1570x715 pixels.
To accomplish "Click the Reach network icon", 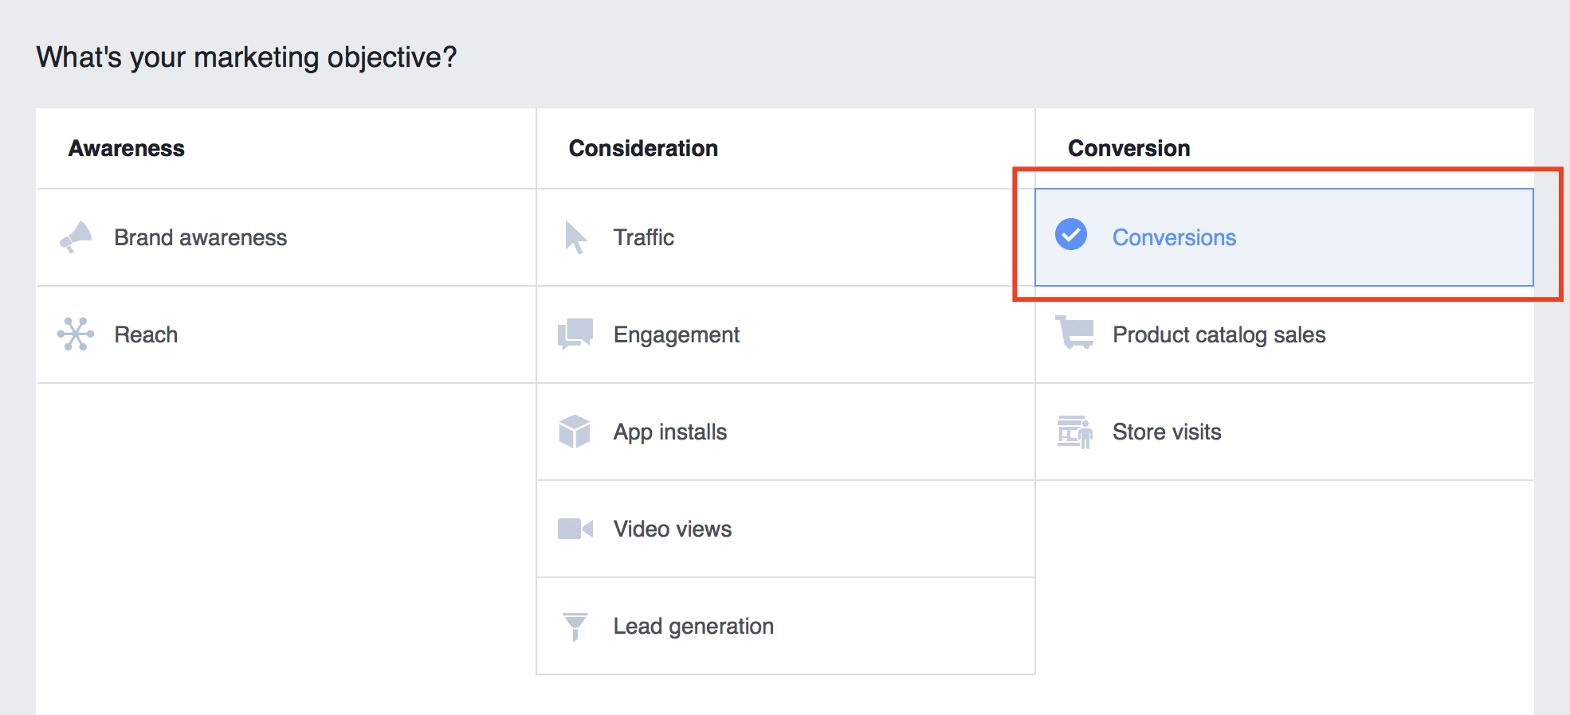I will click(x=76, y=334).
